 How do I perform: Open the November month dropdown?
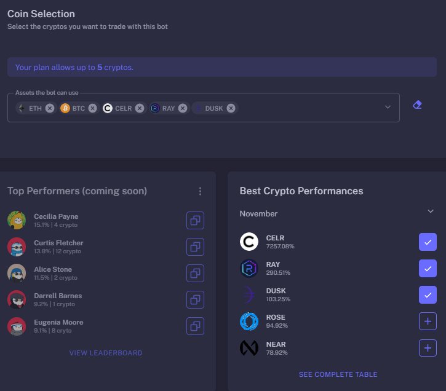coord(337,213)
